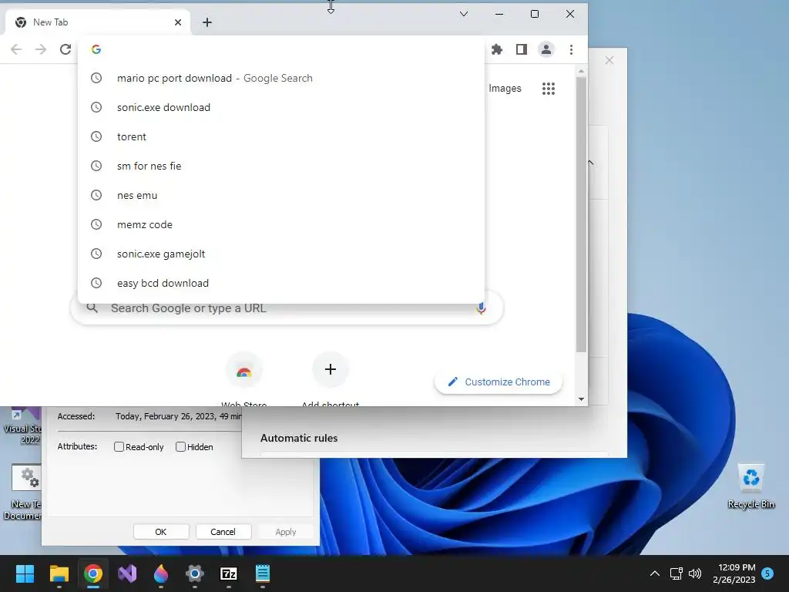The image size is (789, 592).
Task: Open the Recycle Bin desktop icon
Action: click(x=750, y=486)
